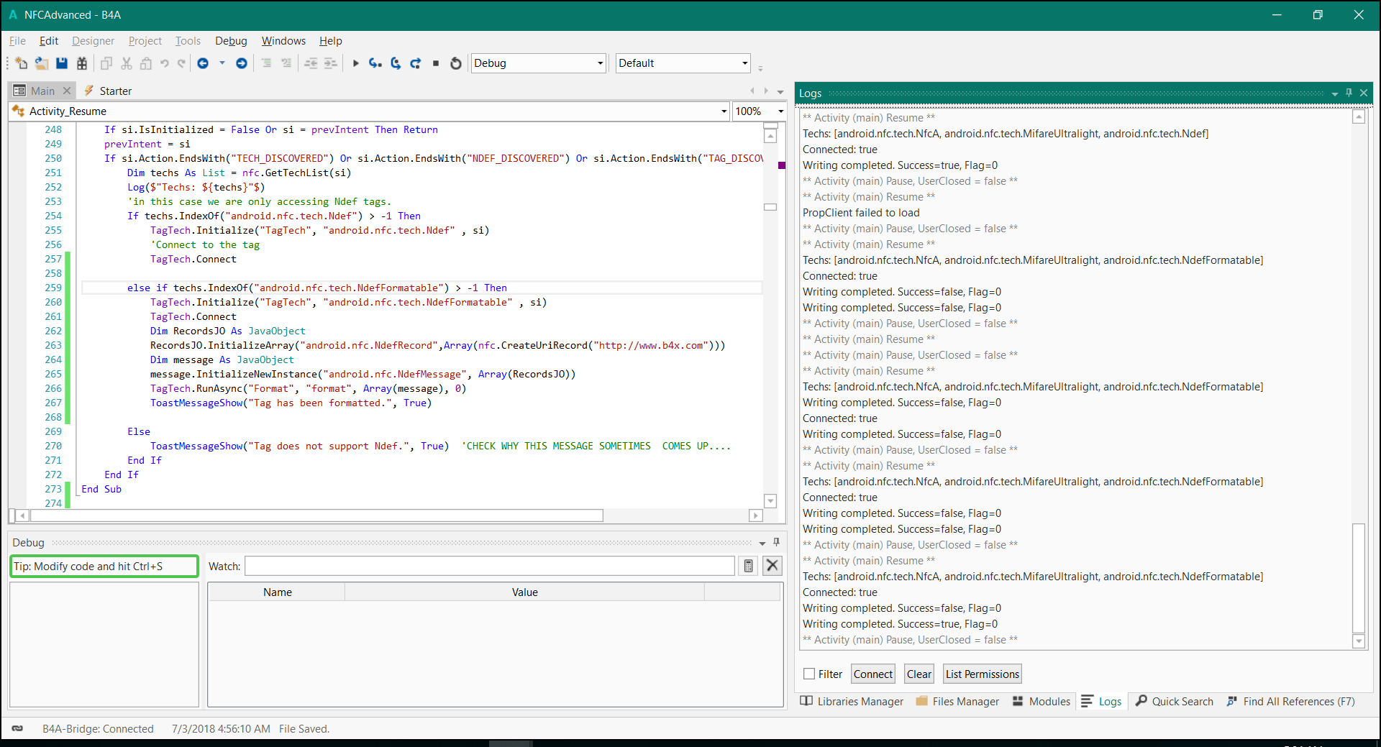This screenshot has width=1381, height=747.
Task: Cut the selected code
Action: 126,63
